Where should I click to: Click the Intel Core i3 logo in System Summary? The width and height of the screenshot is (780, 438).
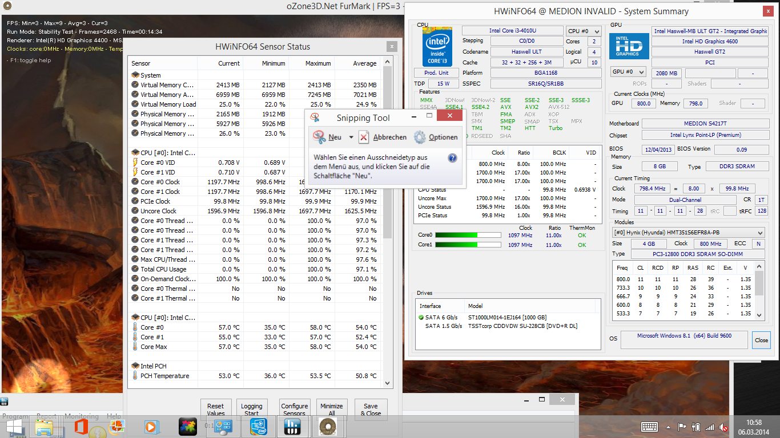coord(437,46)
